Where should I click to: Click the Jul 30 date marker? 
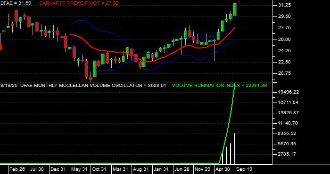(37, 169)
